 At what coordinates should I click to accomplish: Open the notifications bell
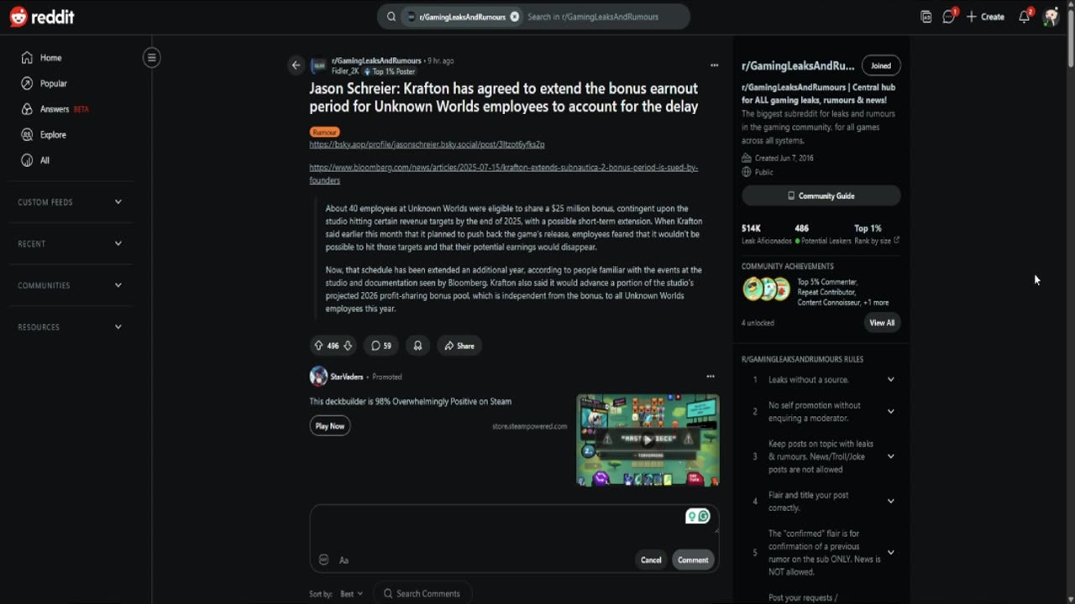(x=1025, y=16)
